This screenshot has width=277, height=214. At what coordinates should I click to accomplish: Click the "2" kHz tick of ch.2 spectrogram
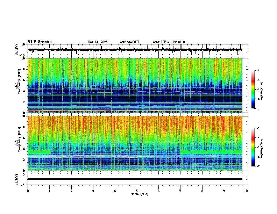[24, 160]
